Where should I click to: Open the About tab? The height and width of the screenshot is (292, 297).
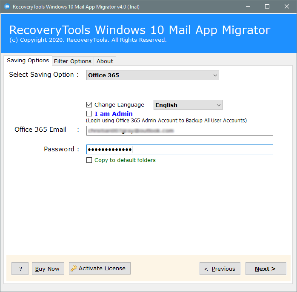point(105,61)
